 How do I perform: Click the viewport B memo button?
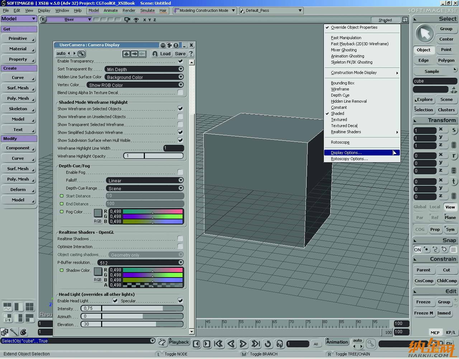[x=43, y=19]
